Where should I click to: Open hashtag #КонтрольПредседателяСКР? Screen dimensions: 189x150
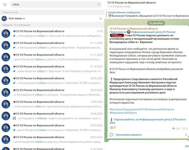click(x=127, y=109)
